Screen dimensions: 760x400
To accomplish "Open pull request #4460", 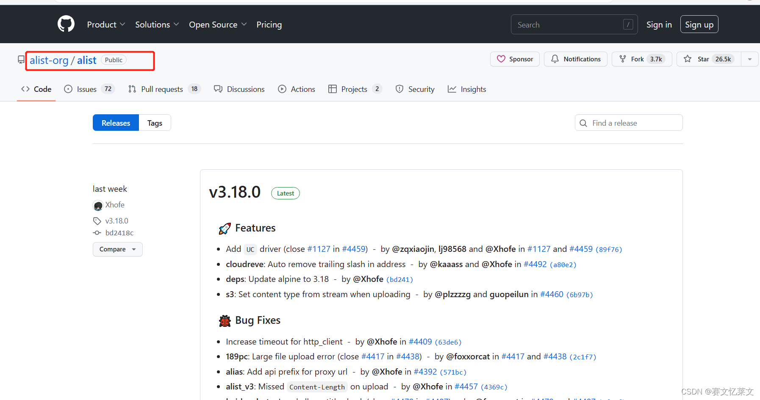I will (x=552, y=294).
